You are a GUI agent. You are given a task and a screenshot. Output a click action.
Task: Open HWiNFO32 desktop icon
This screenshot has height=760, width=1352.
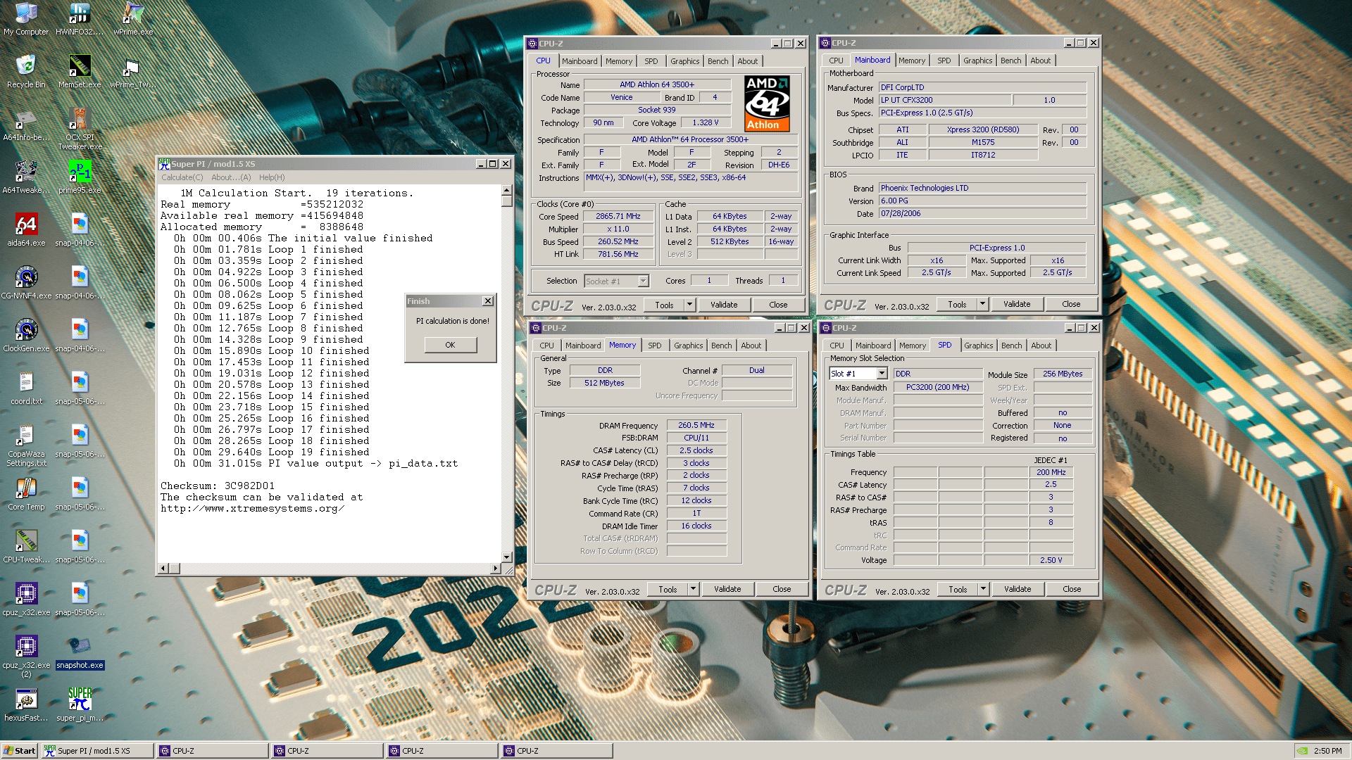pos(80,19)
